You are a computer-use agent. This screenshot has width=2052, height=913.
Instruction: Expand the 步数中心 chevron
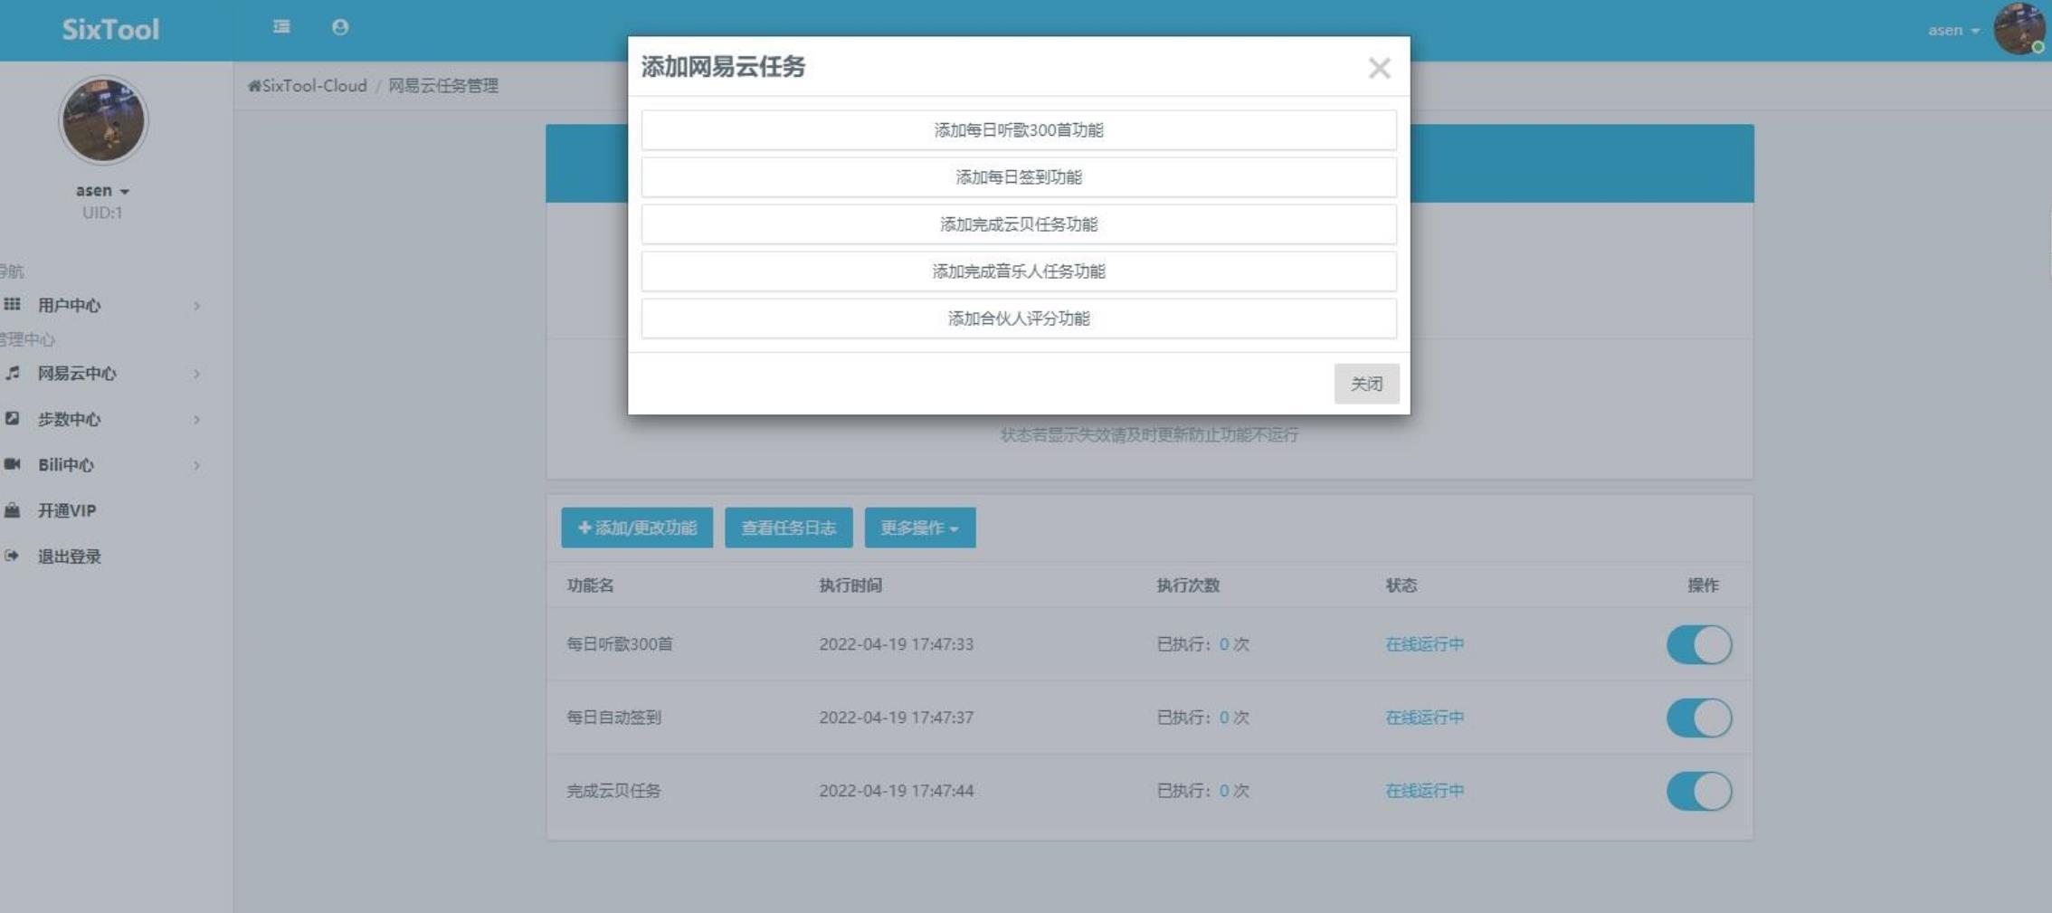[196, 419]
